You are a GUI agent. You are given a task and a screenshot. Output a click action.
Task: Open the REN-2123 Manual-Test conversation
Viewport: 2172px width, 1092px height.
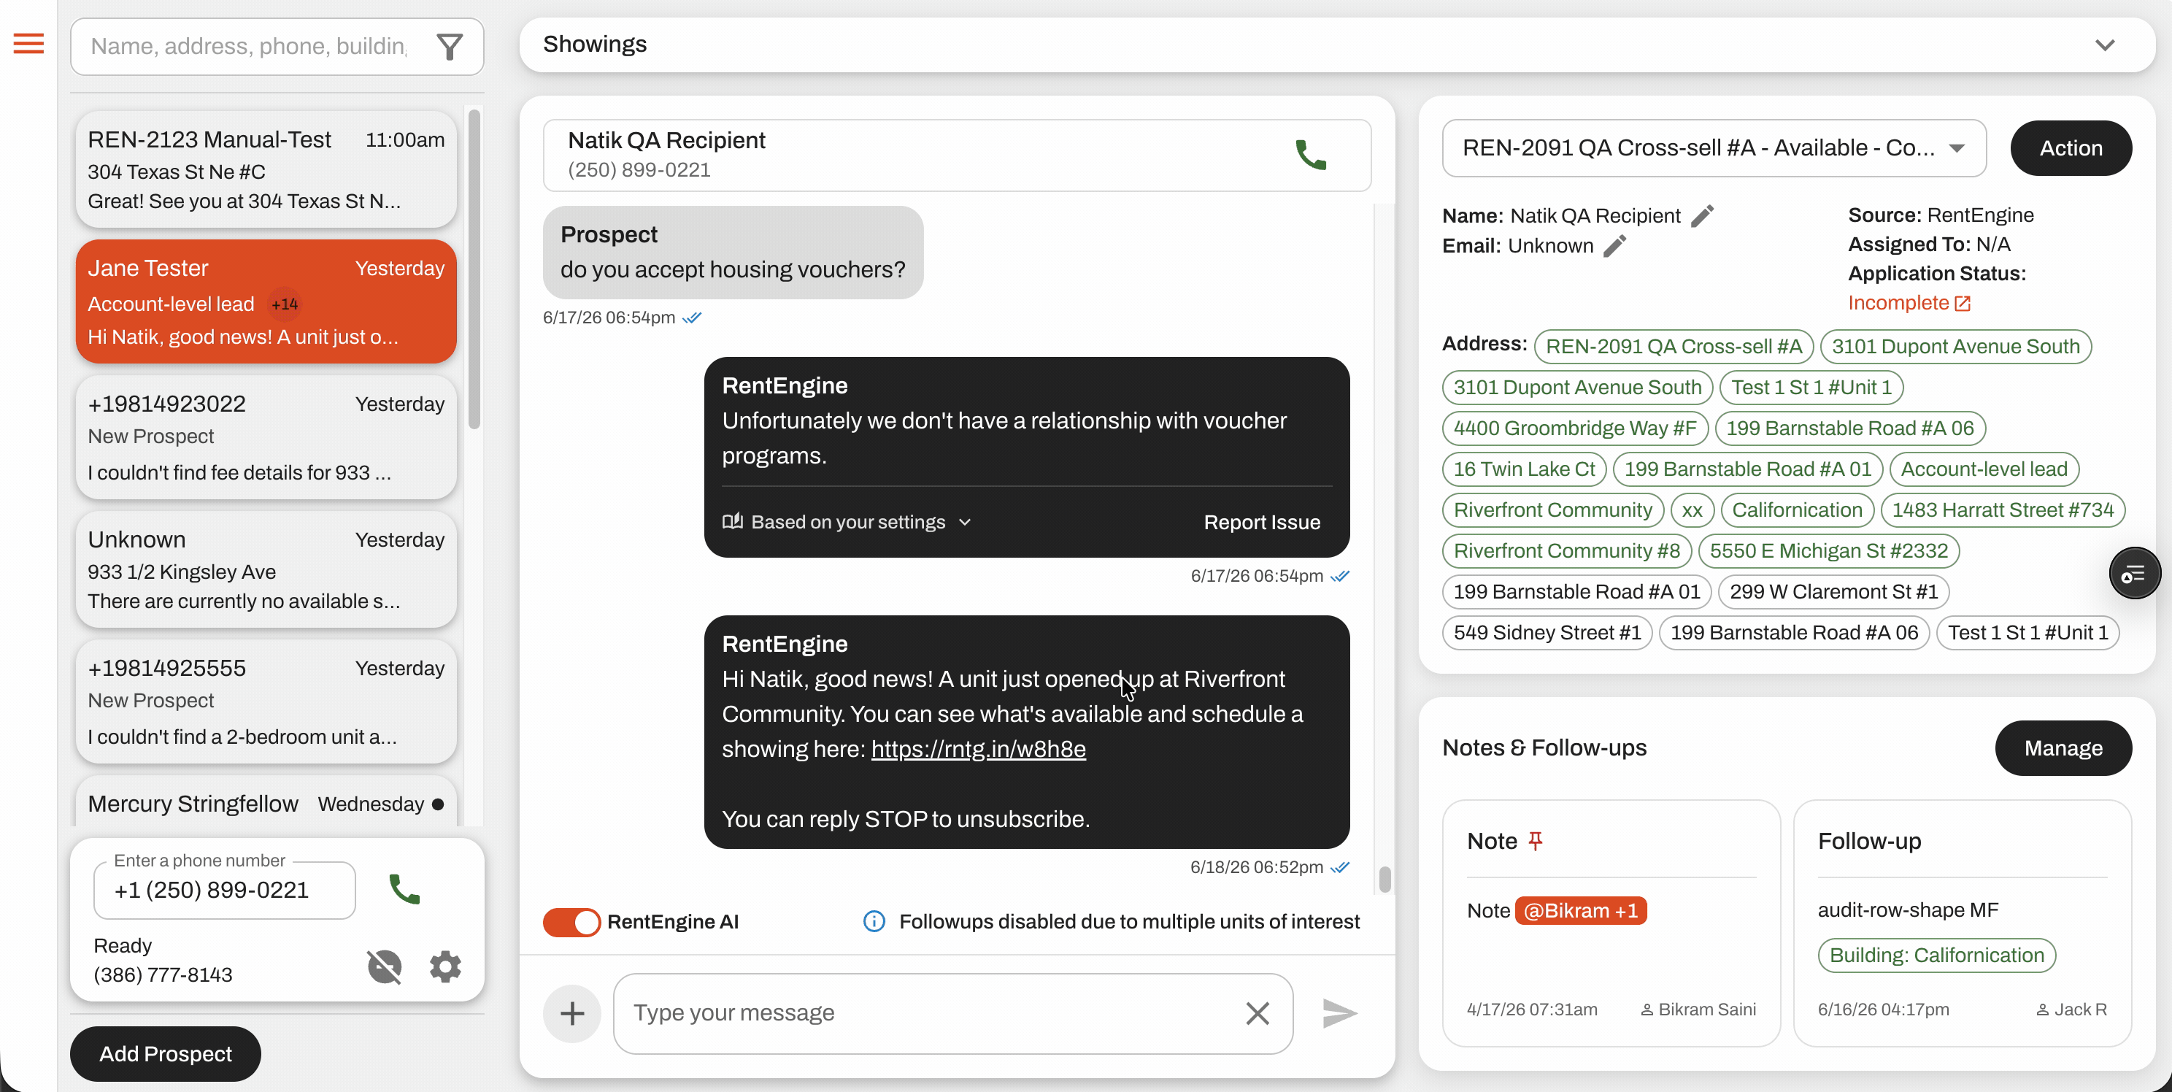266,169
